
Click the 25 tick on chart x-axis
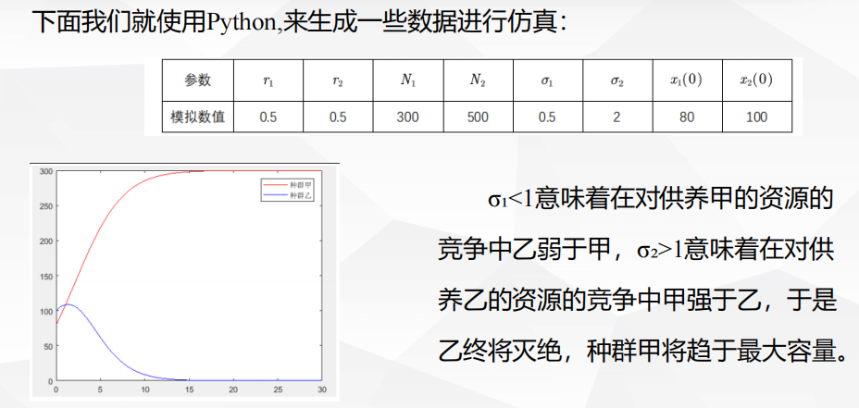(x=278, y=389)
